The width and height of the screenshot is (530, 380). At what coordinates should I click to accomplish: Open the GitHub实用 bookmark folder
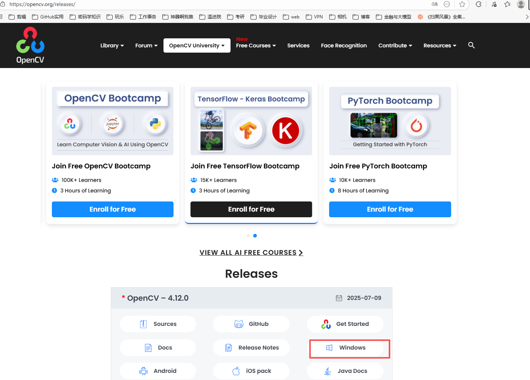tap(48, 17)
